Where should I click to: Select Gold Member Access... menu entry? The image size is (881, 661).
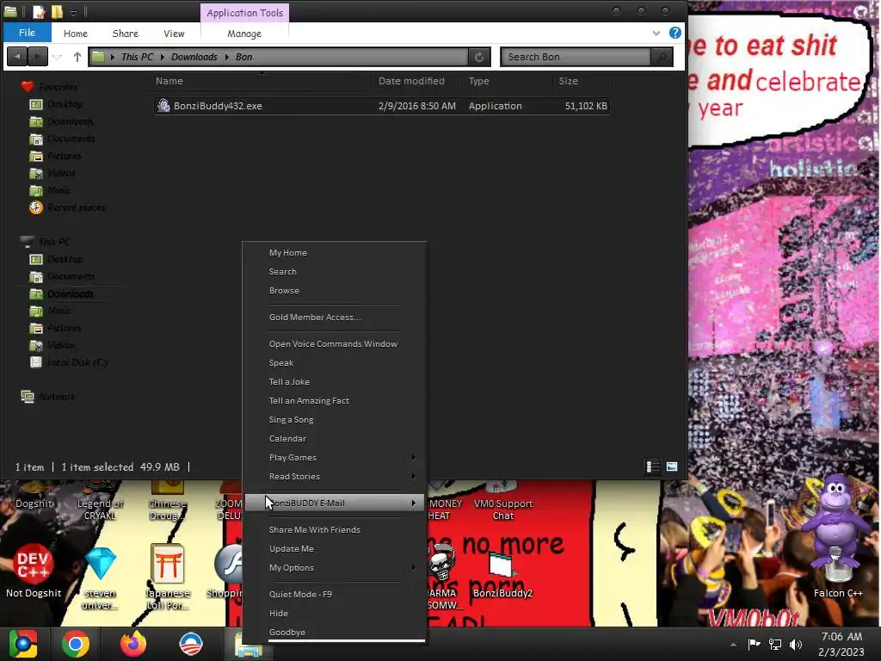pyautogui.click(x=335, y=317)
